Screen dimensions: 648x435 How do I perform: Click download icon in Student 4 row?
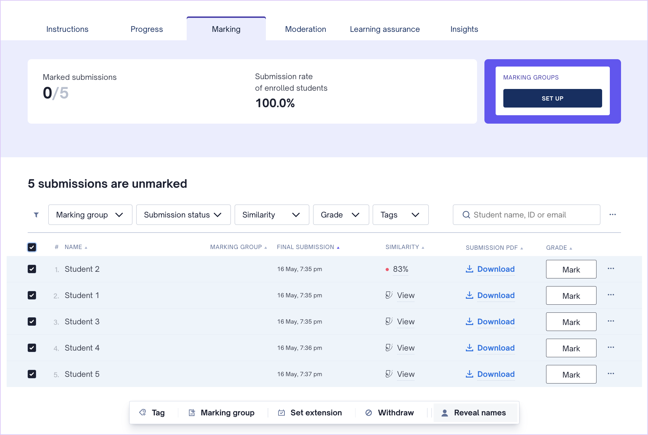point(469,348)
